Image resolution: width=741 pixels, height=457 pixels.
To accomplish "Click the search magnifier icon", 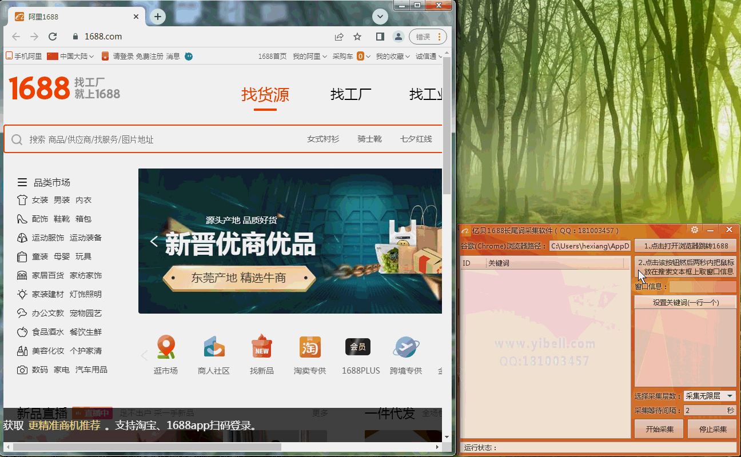I will point(17,139).
